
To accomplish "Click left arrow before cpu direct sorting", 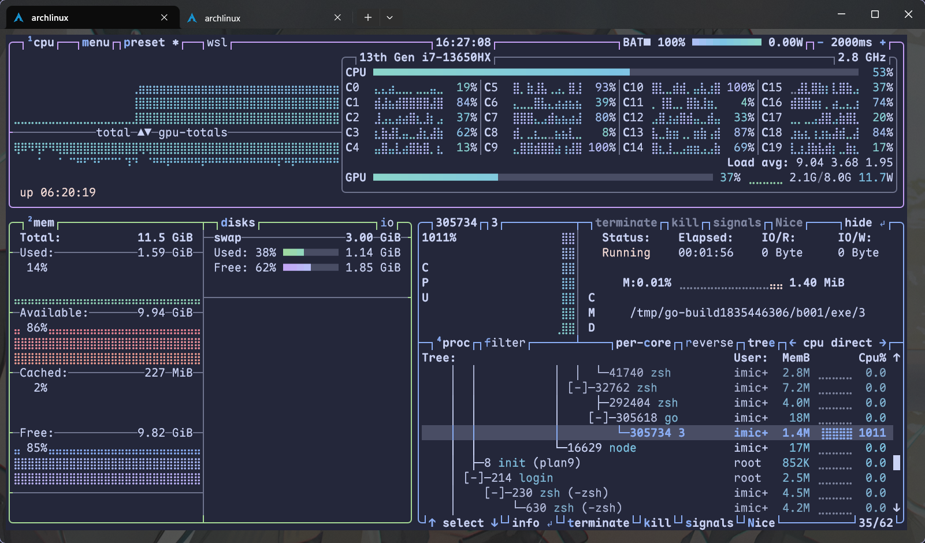I will click(793, 343).
